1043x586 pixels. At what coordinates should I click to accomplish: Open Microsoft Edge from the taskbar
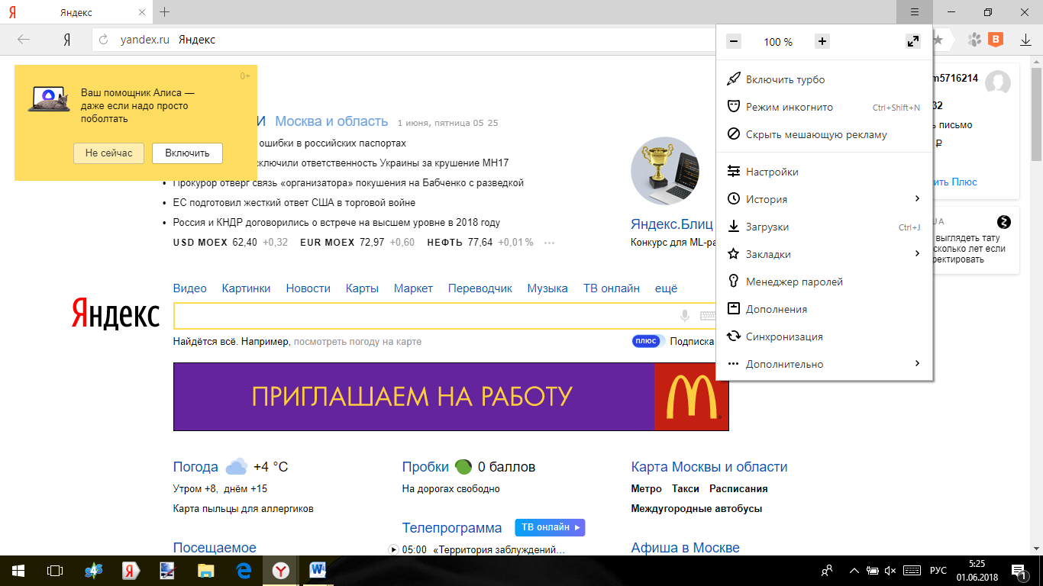tap(244, 570)
